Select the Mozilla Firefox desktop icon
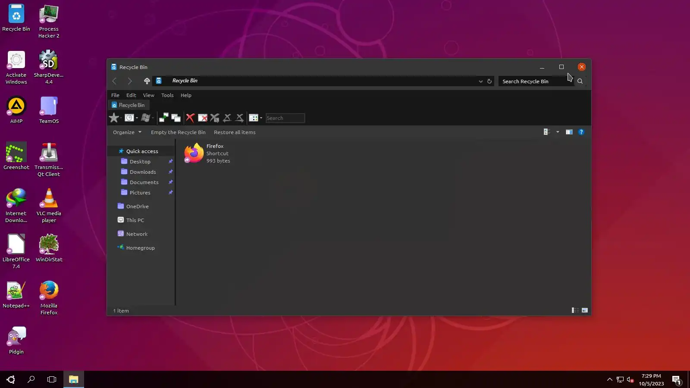 49,297
